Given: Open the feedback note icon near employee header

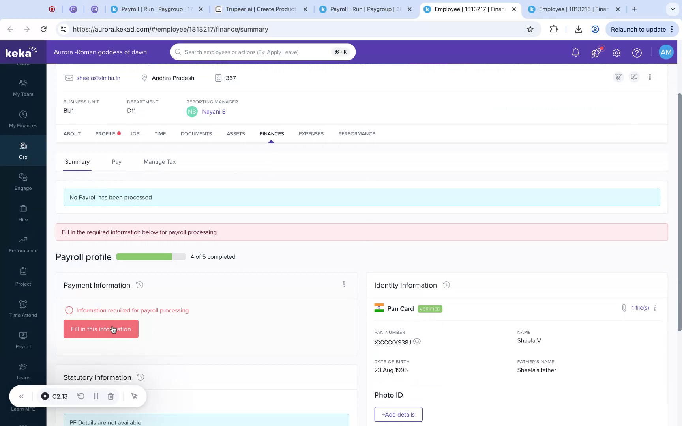Looking at the screenshot, I should [x=634, y=77].
